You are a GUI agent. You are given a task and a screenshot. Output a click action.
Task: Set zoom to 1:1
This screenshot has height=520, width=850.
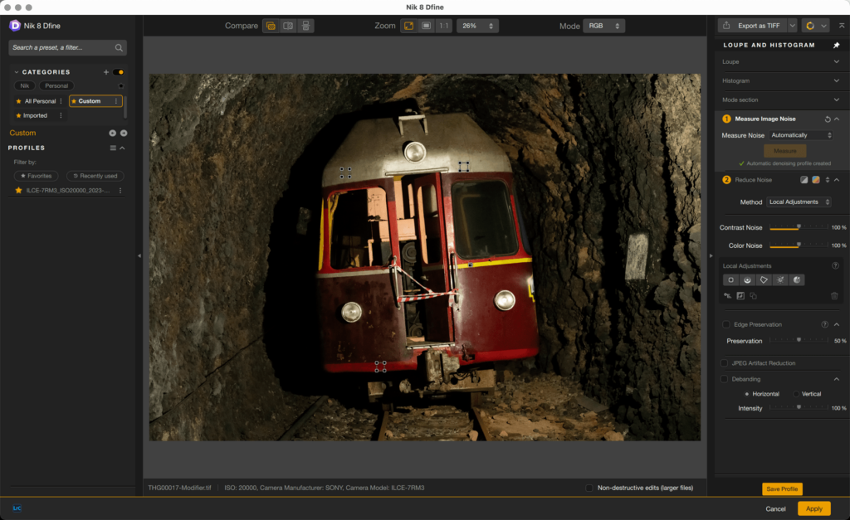pyautogui.click(x=444, y=26)
